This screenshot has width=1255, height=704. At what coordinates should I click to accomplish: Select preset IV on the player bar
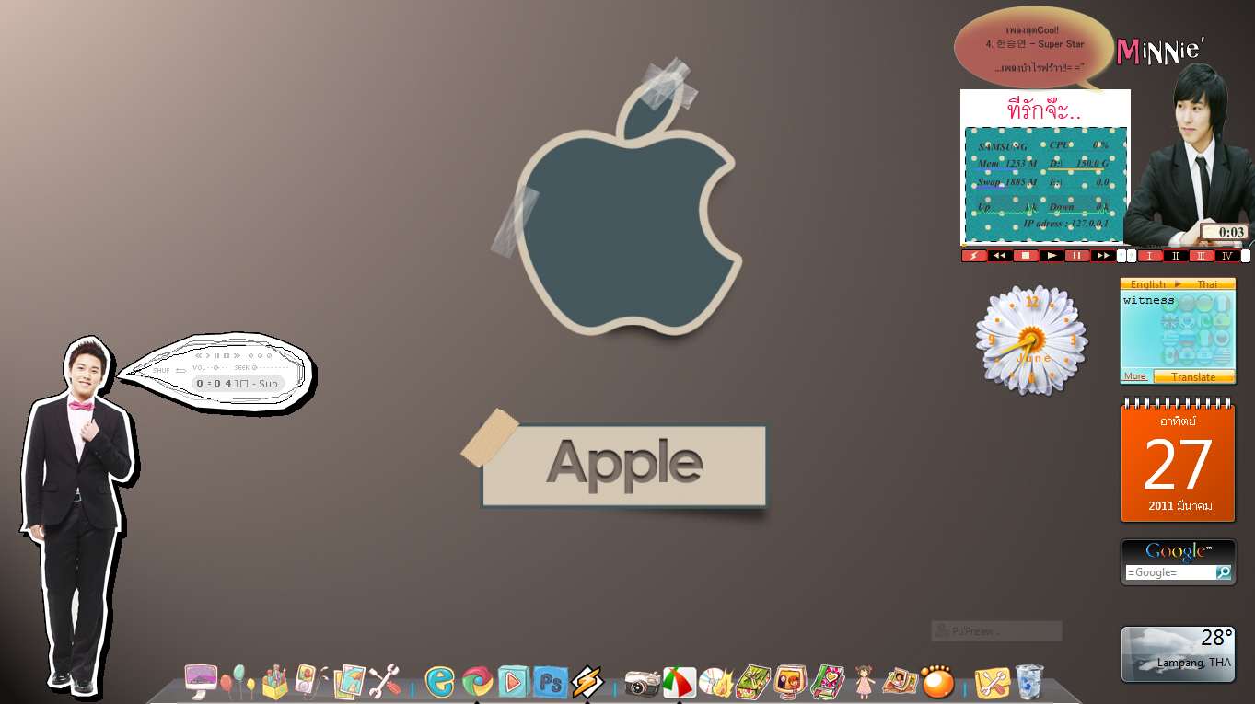tap(1227, 256)
